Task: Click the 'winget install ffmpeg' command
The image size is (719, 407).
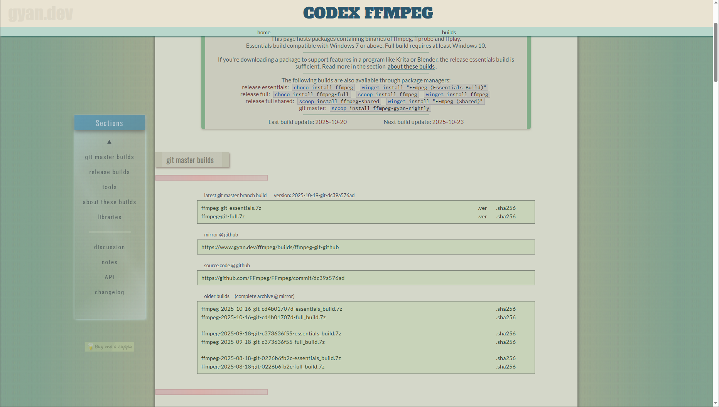Action: tap(457, 94)
